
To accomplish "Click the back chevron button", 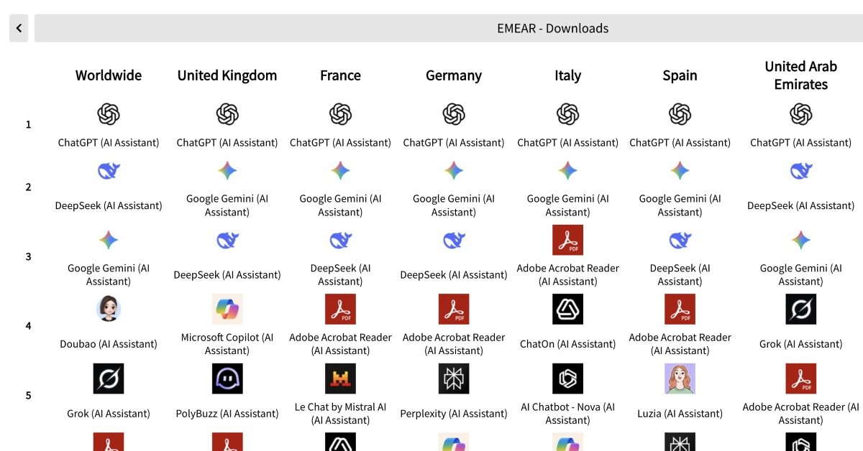I will pos(19,29).
